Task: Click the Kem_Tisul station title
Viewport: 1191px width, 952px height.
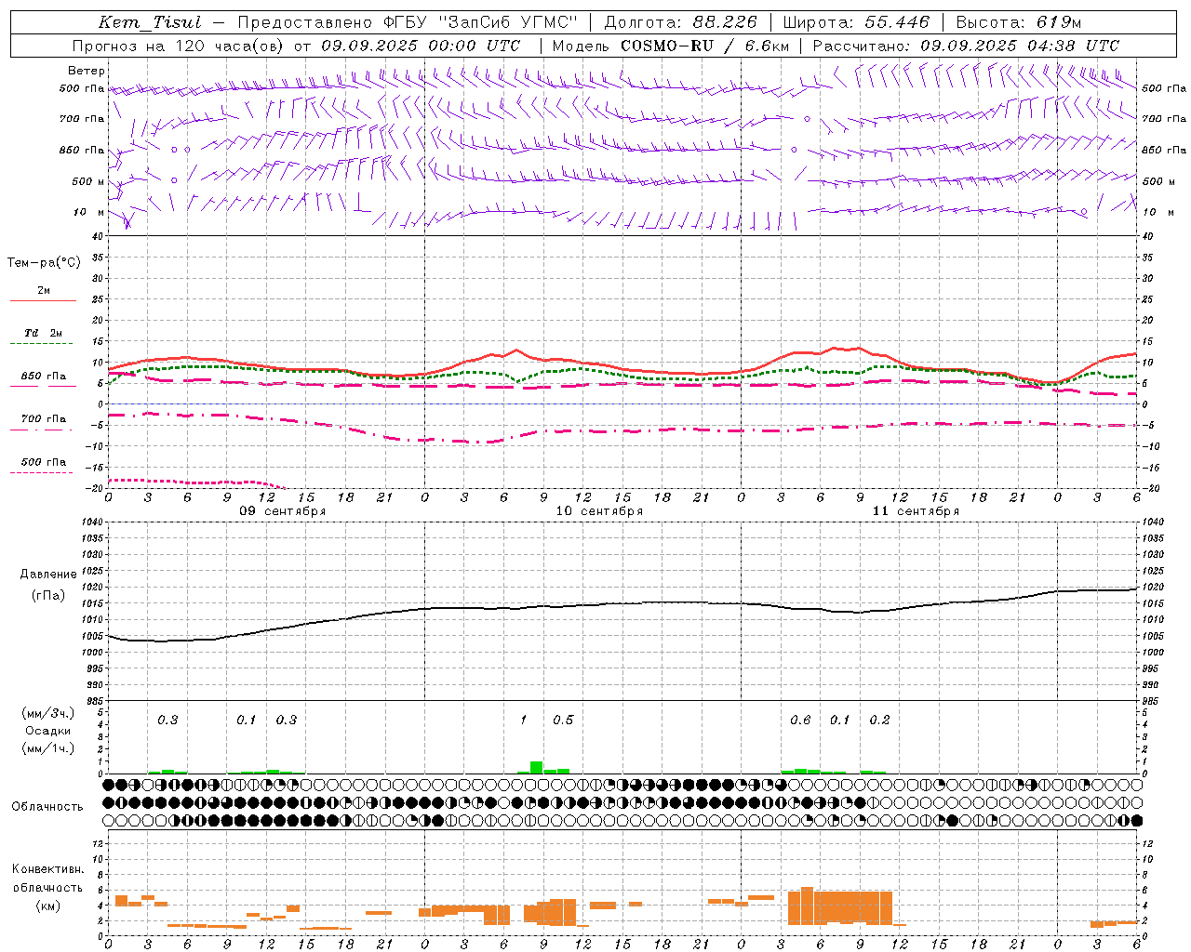Action: coord(150,22)
